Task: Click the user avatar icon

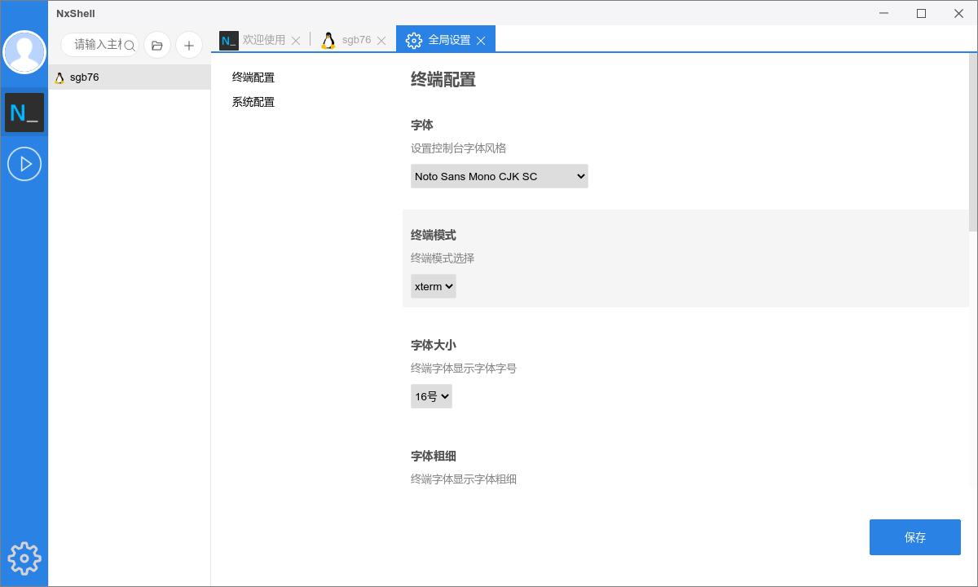Action: pos(24,52)
